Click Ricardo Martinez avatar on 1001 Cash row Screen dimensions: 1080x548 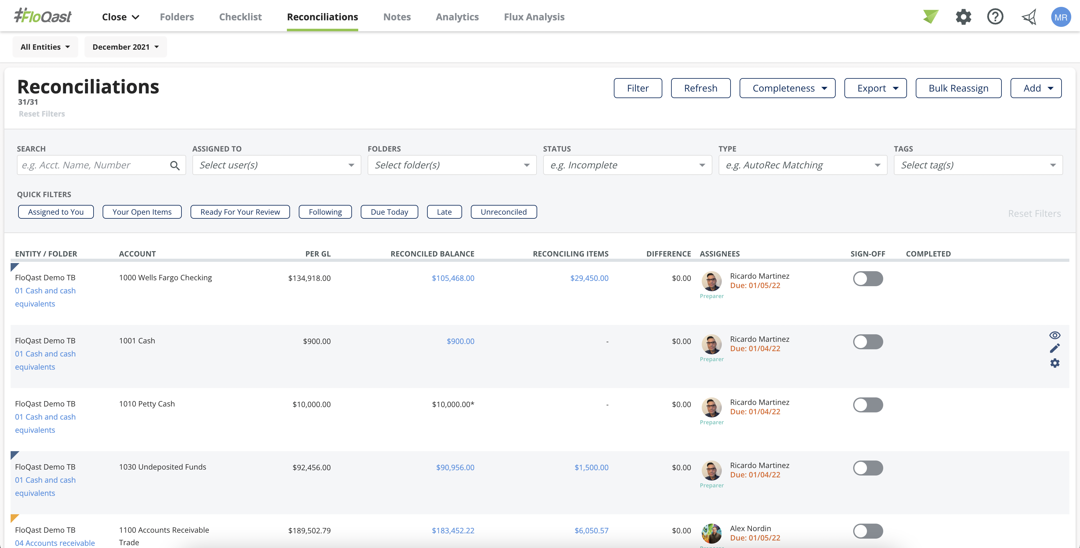pyautogui.click(x=711, y=344)
